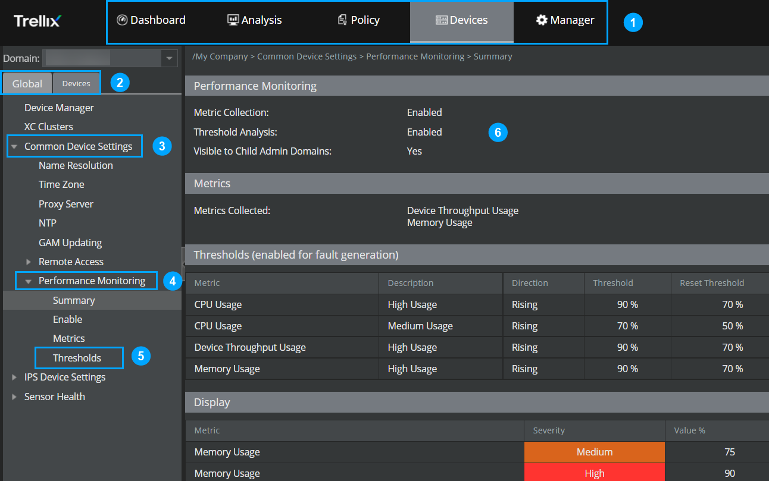The image size is (769, 481).
Task: Open the Dashboard menu label
Action: click(158, 20)
